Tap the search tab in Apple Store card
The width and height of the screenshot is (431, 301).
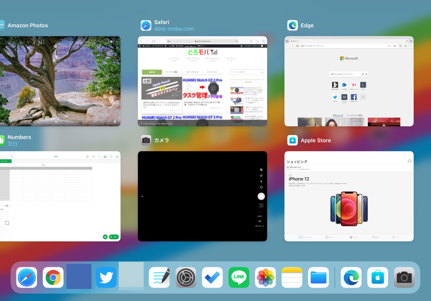point(375,237)
